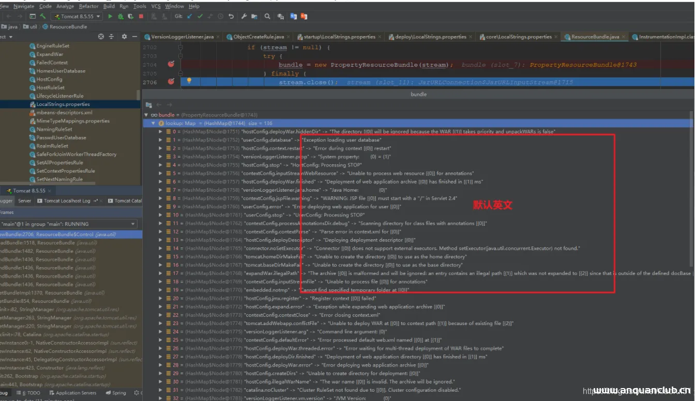Open Tomcat 8.5.55 run configuration dropdown
Viewport: 696px width, 401px height.
pyautogui.click(x=78, y=17)
